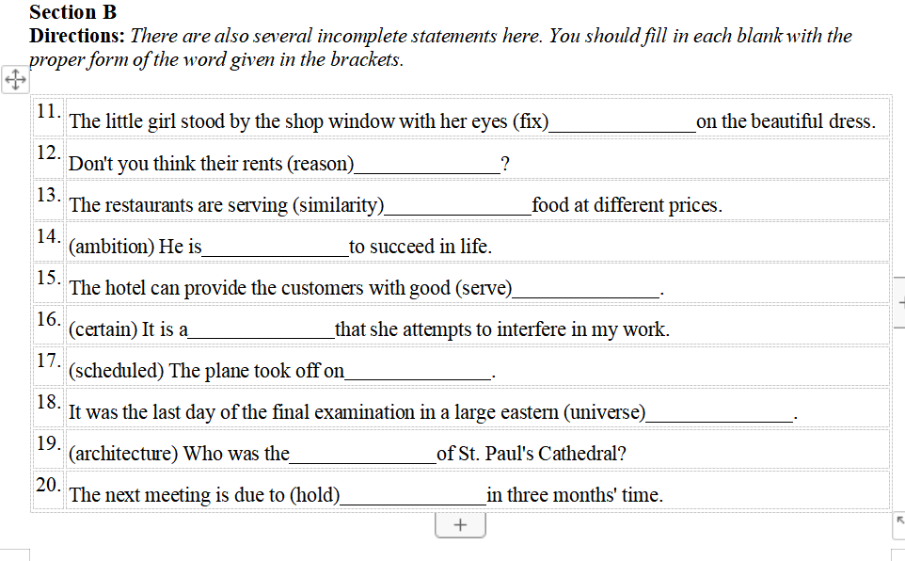Click the blank after "(universe)" in item 18

click(x=720, y=413)
